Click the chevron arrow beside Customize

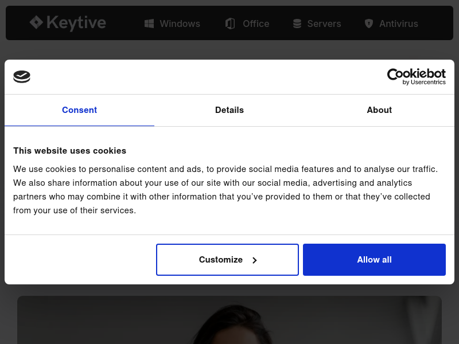pos(255,260)
